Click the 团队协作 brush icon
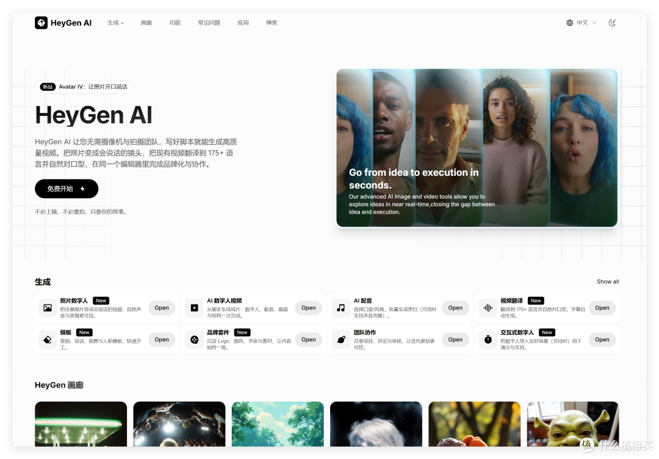The width and height of the screenshot is (659, 459). tap(341, 339)
